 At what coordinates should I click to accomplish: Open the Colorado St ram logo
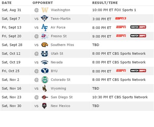click(x=45, y=80)
